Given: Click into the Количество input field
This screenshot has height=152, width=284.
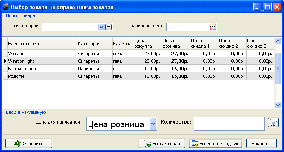Looking at the screenshot, I should point(229,124).
